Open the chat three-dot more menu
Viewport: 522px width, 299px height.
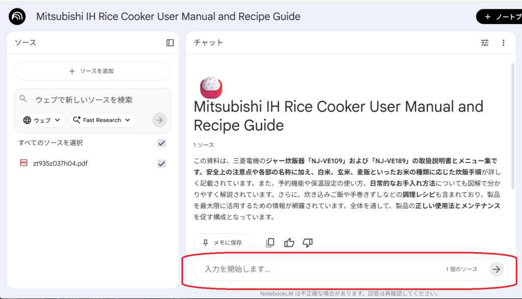pos(503,43)
